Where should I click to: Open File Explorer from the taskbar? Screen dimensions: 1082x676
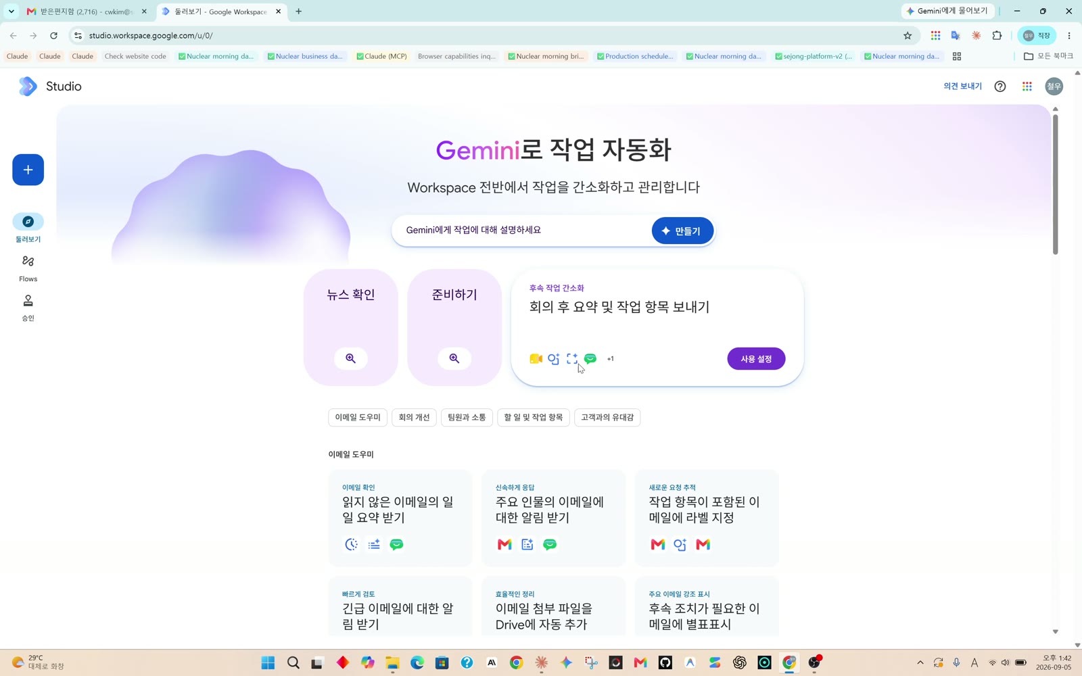pyautogui.click(x=392, y=662)
